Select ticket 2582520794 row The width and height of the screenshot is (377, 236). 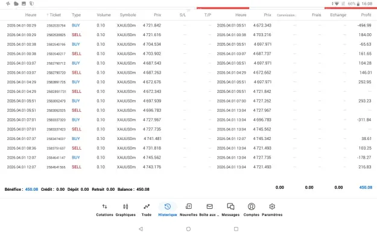188,25
